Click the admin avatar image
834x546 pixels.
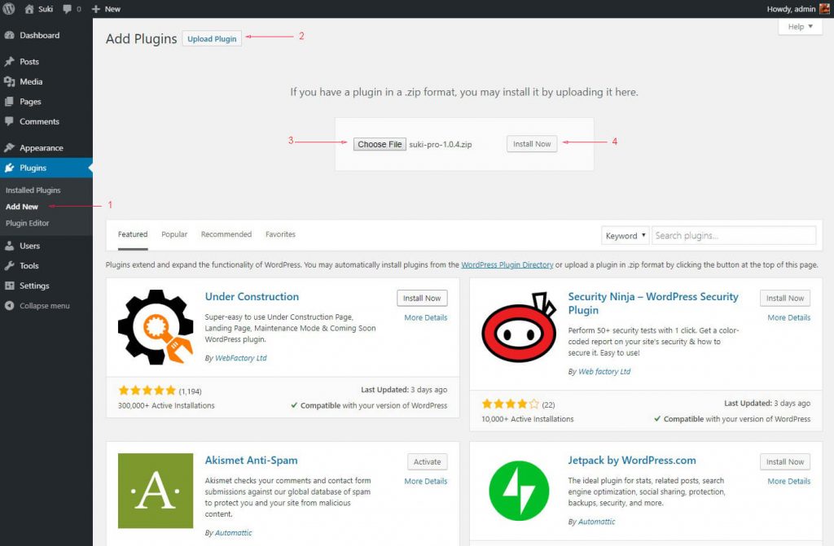pos(824,8)
